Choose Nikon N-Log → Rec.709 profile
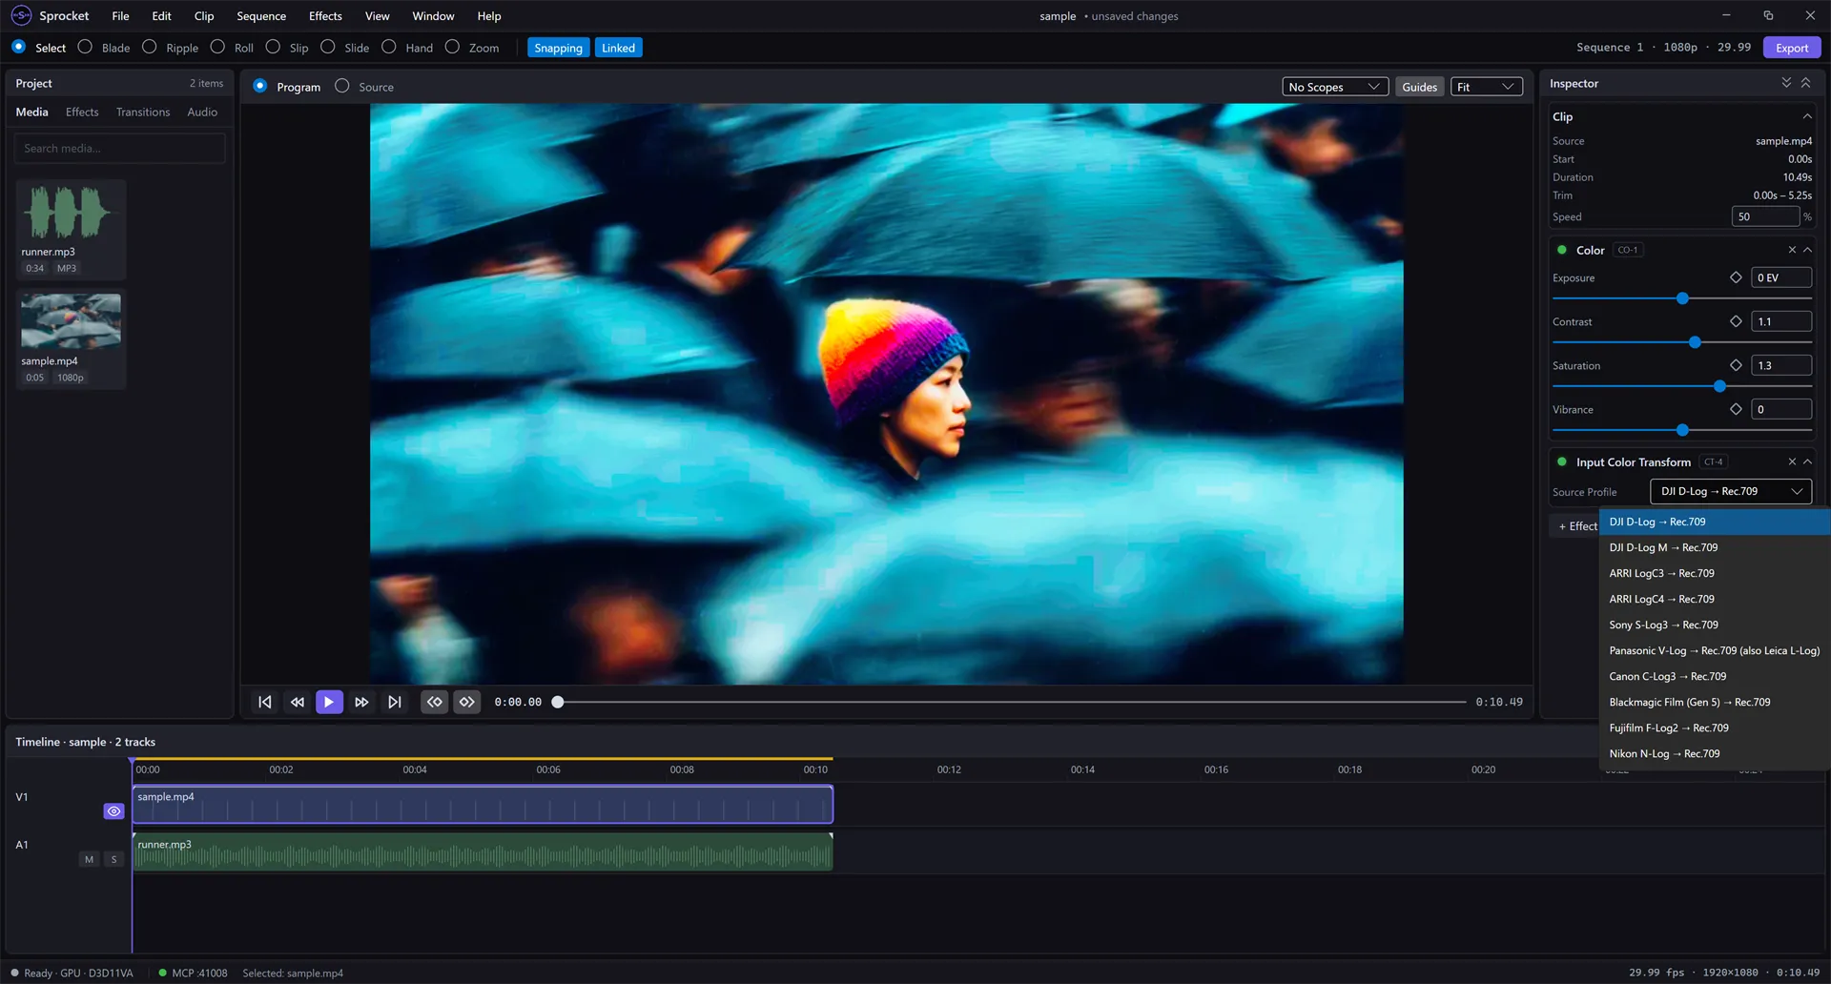Image resolution: width=1831 pixels, height=984 pixels. [x=1715, y=753]
